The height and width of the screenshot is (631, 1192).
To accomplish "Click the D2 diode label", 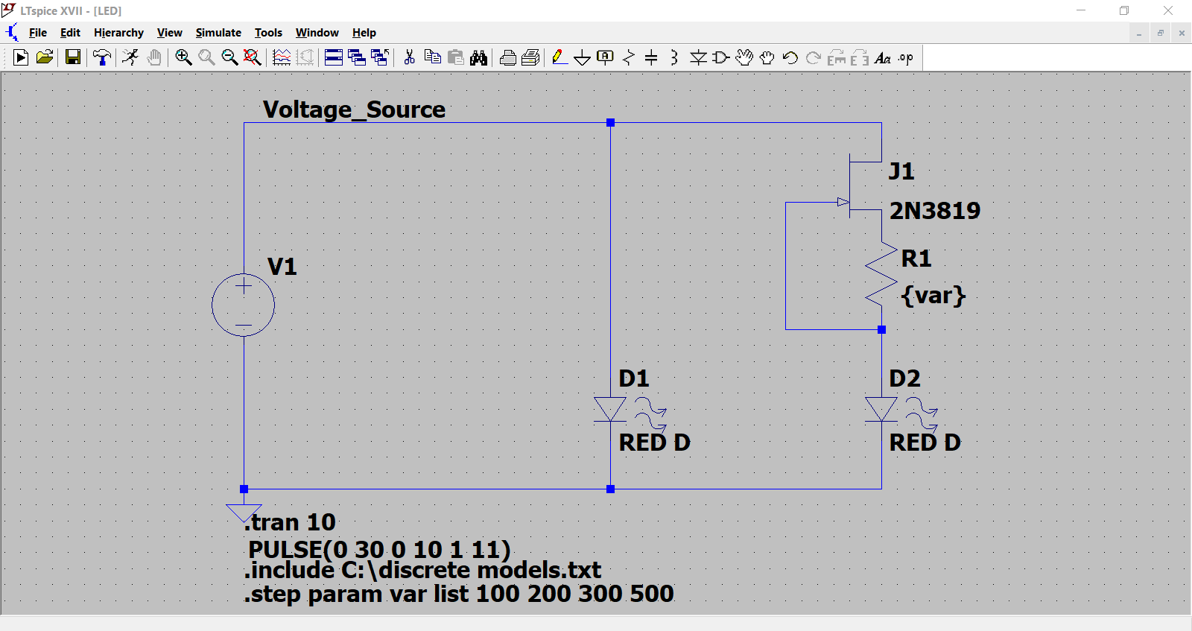I will [x=904, y=378].
